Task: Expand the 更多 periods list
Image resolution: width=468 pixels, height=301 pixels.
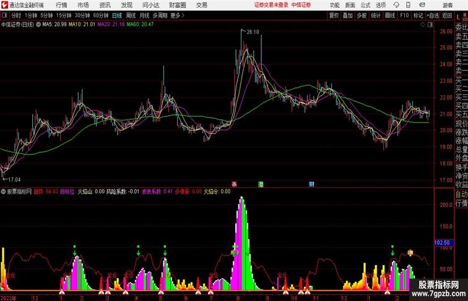Action: (178, 15)
